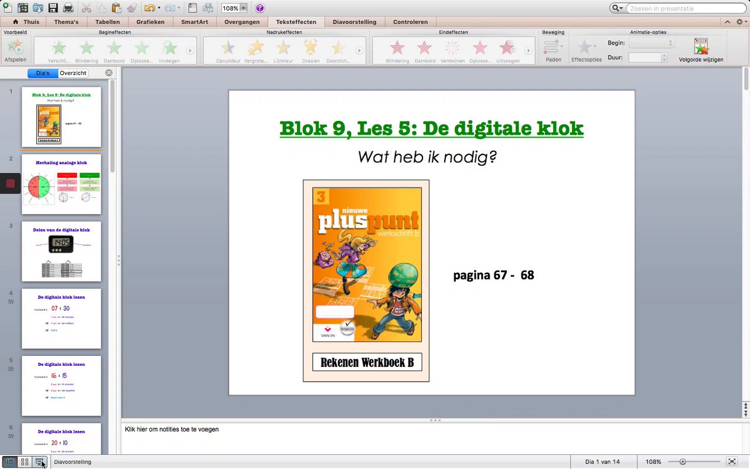Open the zoom percentage dropdown
The image size is (750, 469).
(243, 8)
